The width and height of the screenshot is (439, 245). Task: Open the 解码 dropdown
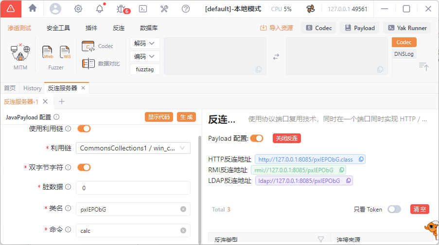[x=145, y=44]
